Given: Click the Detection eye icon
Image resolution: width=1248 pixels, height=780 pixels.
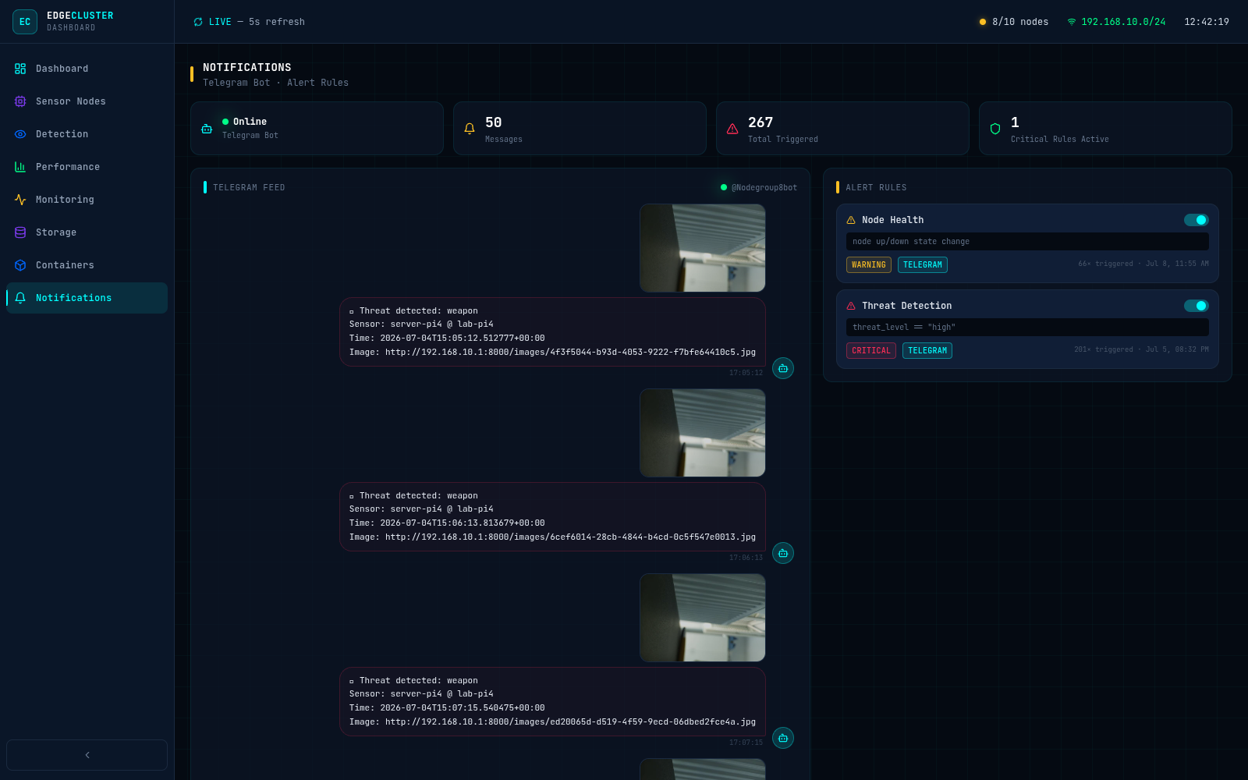Looking at the screenshot, I should (20, 134).
